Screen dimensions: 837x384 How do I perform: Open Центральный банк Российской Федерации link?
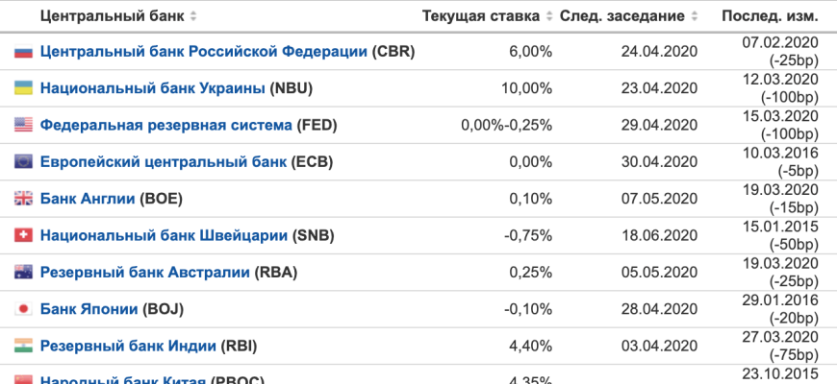click(x=204, y=52)
